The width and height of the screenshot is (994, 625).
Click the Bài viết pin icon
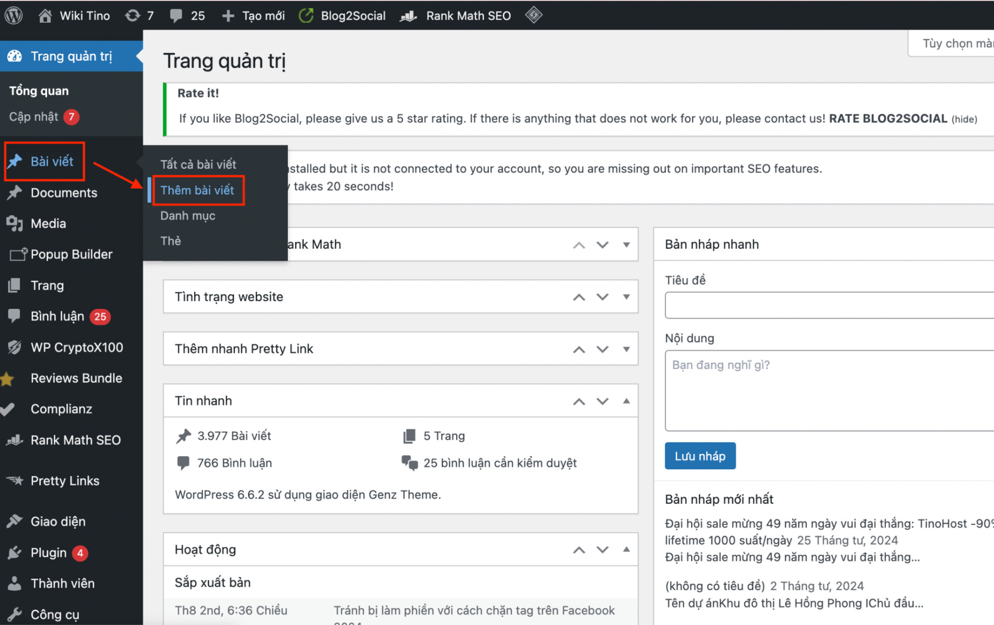click(x=14, y=161)
